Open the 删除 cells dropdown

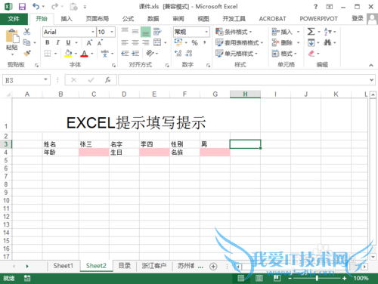(x=298, y=43)
